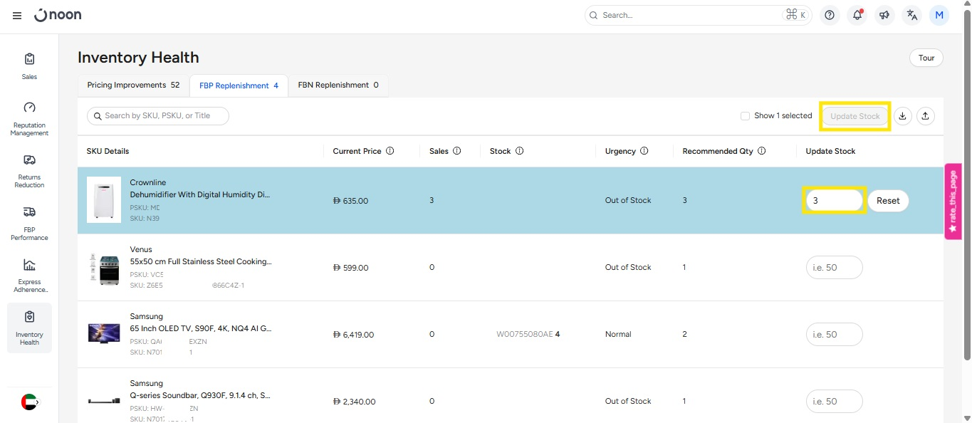Open notifications bell icon
This screenshot has width=972, height=423.
[x=857, y=15]
